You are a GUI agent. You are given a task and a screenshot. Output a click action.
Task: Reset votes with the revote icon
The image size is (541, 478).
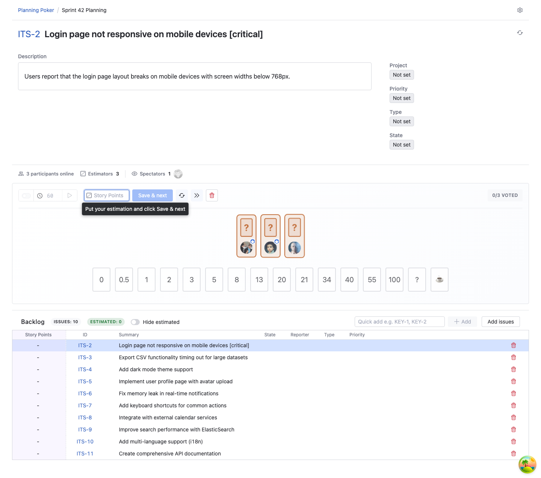click(182, 195)
